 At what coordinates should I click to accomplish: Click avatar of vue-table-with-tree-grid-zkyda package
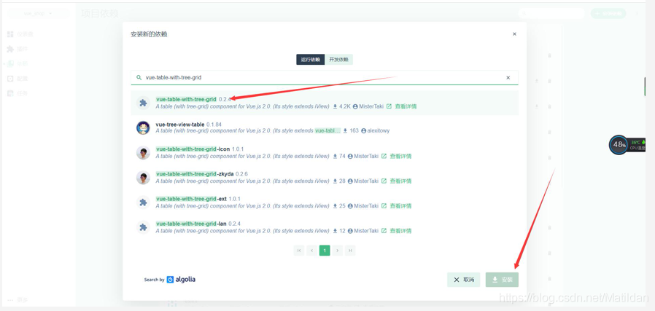coord(143,178)
